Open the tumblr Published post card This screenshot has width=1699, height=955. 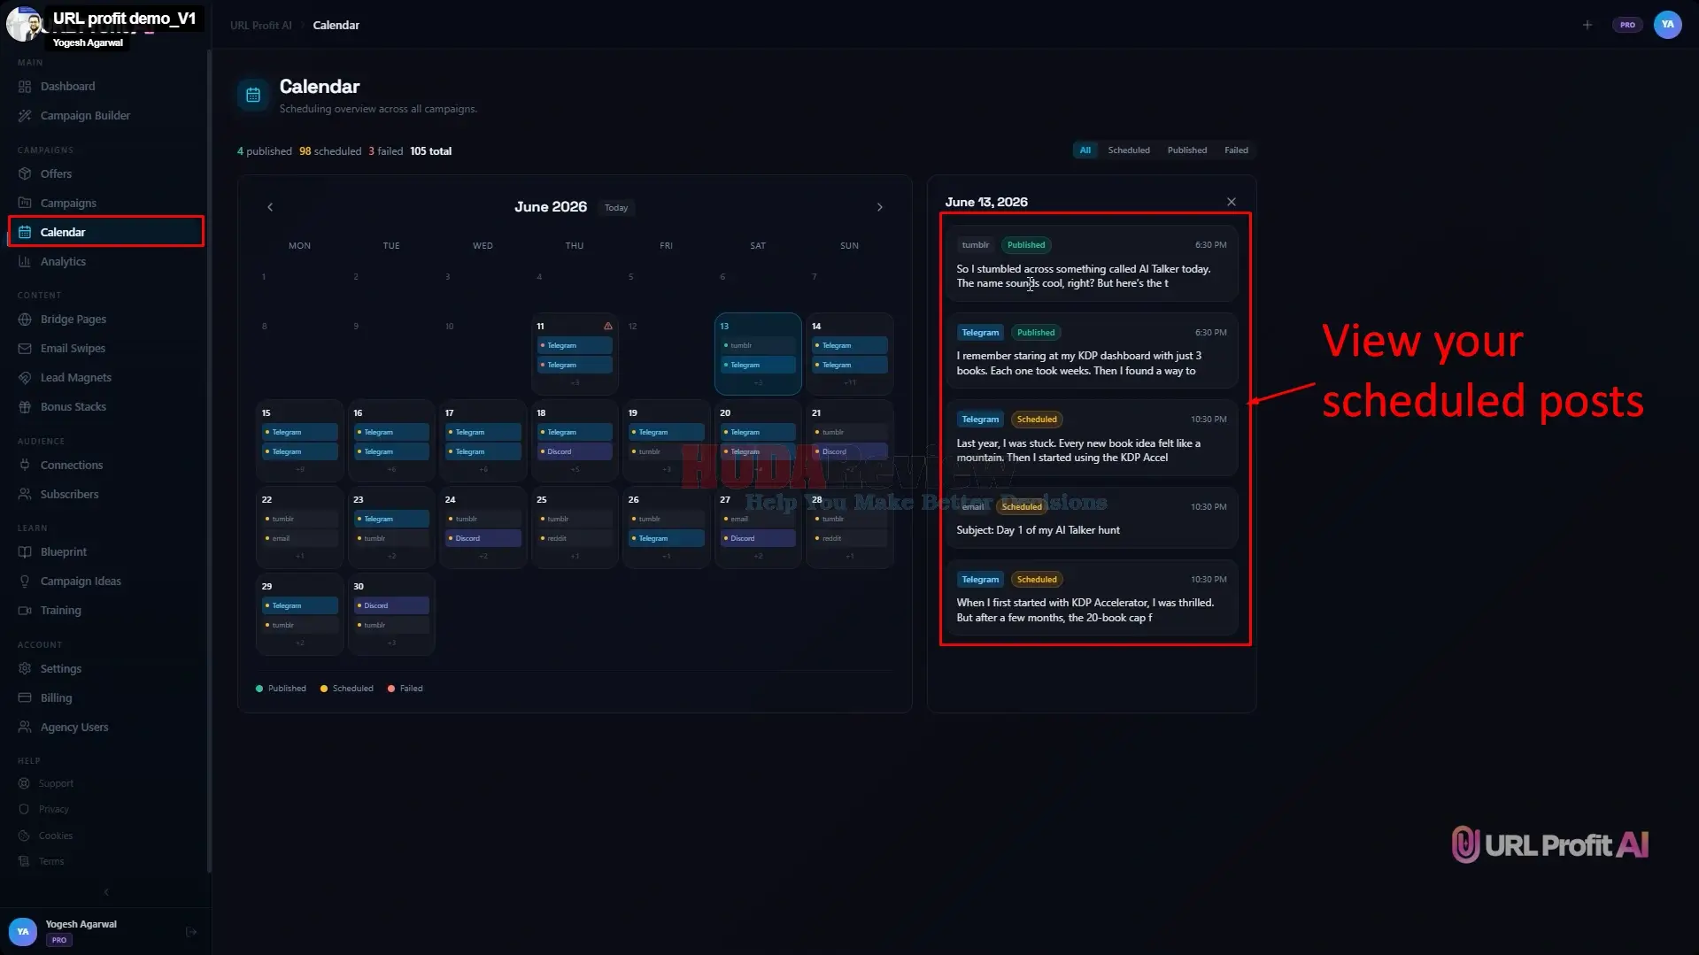point(1092,264)
